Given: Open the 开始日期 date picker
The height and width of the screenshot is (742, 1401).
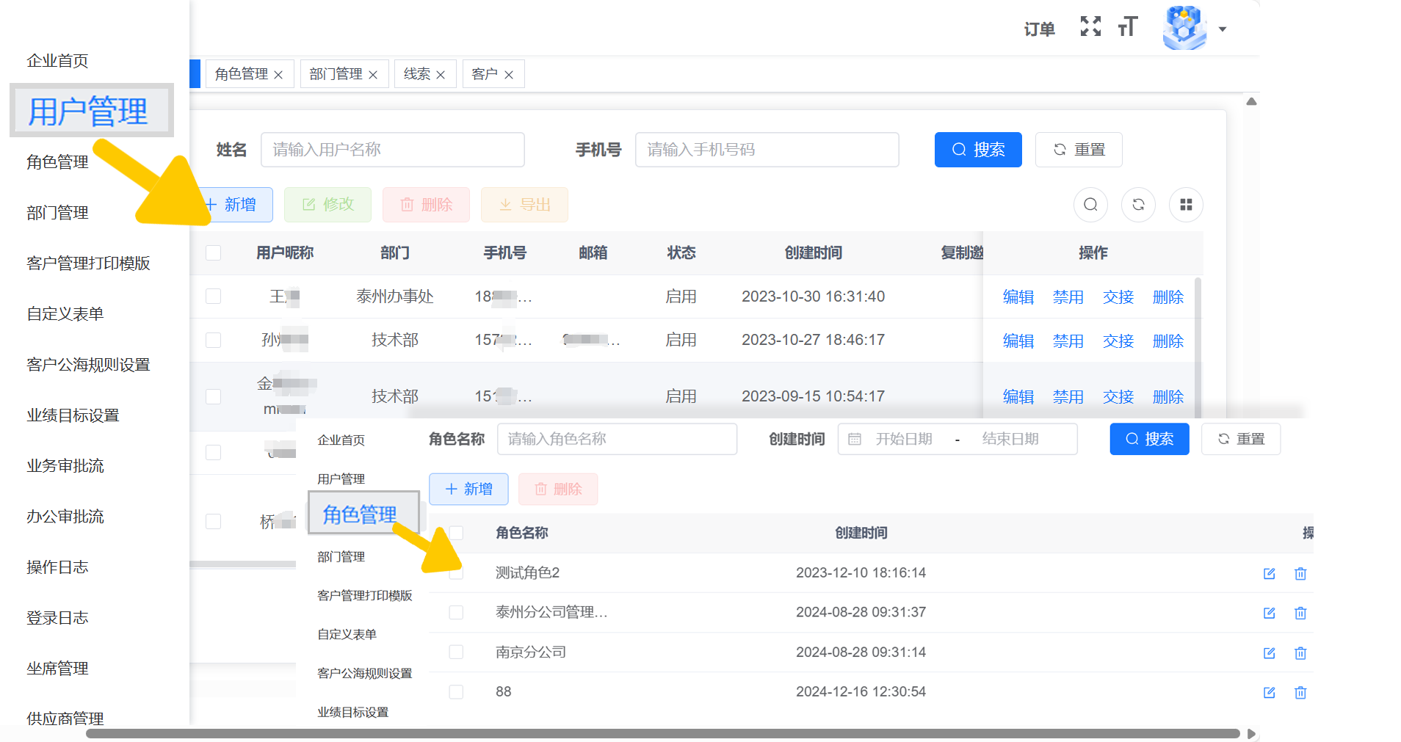Looking at the screenshot, I should [x=903, y=439].
